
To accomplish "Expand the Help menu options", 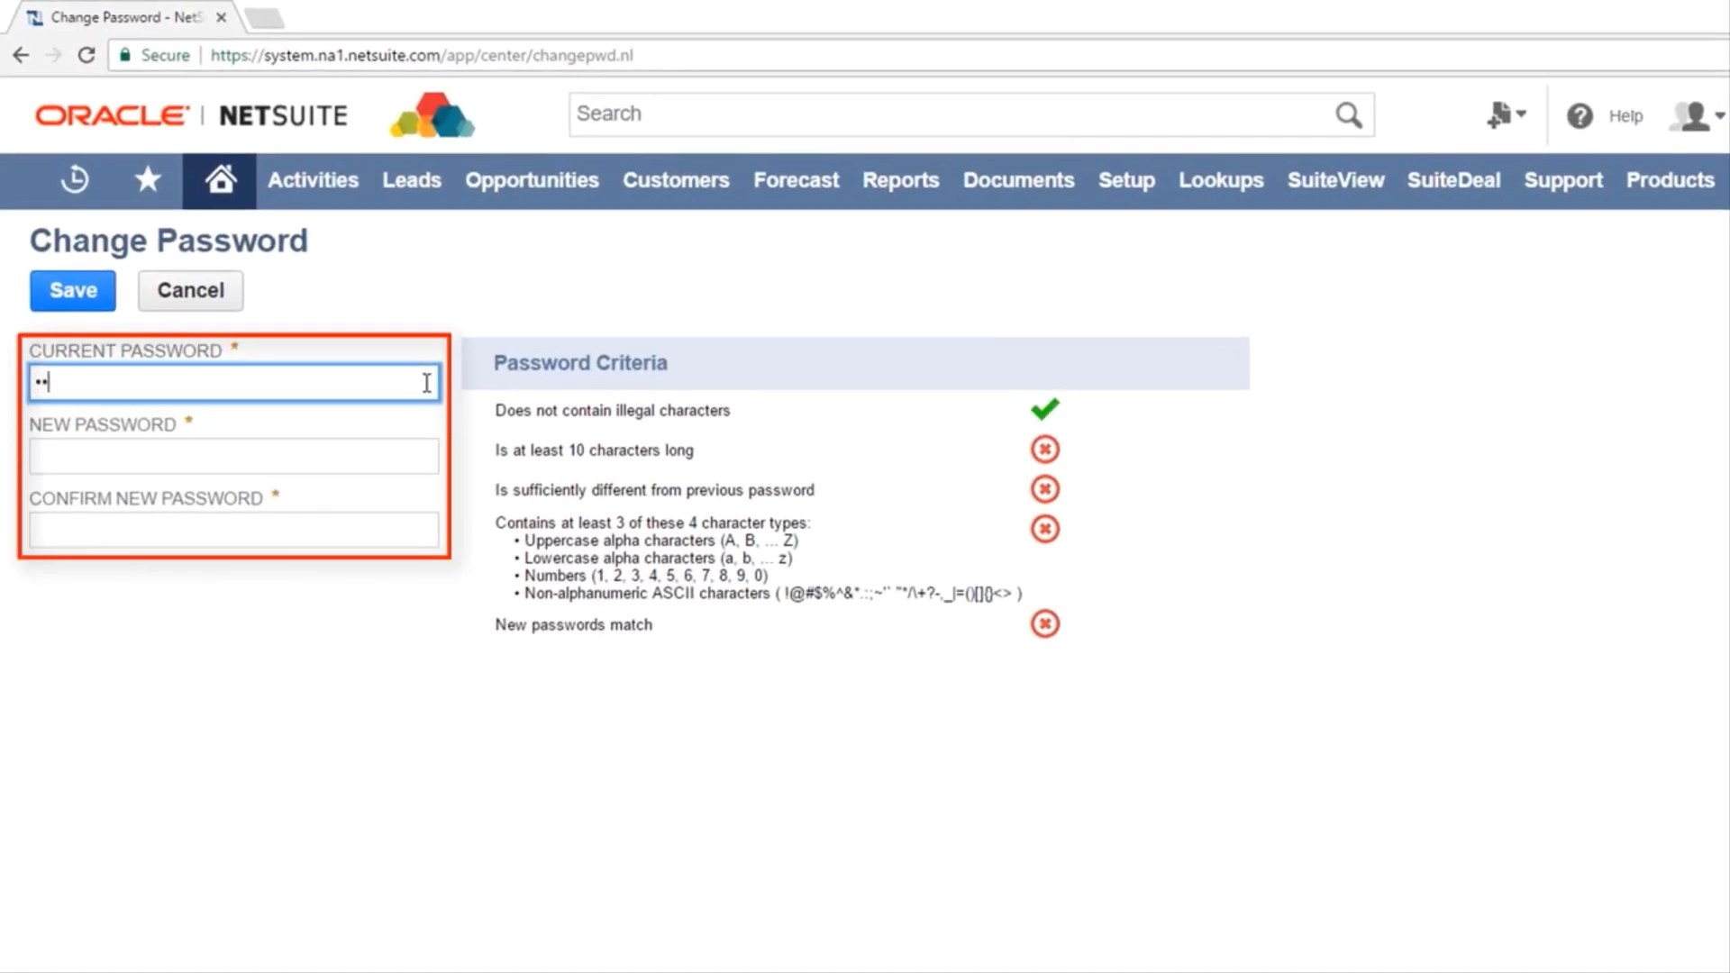I will pos(1625,115).
